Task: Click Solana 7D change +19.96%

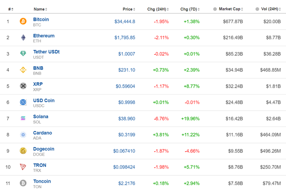Action: (x=190, y=119)
